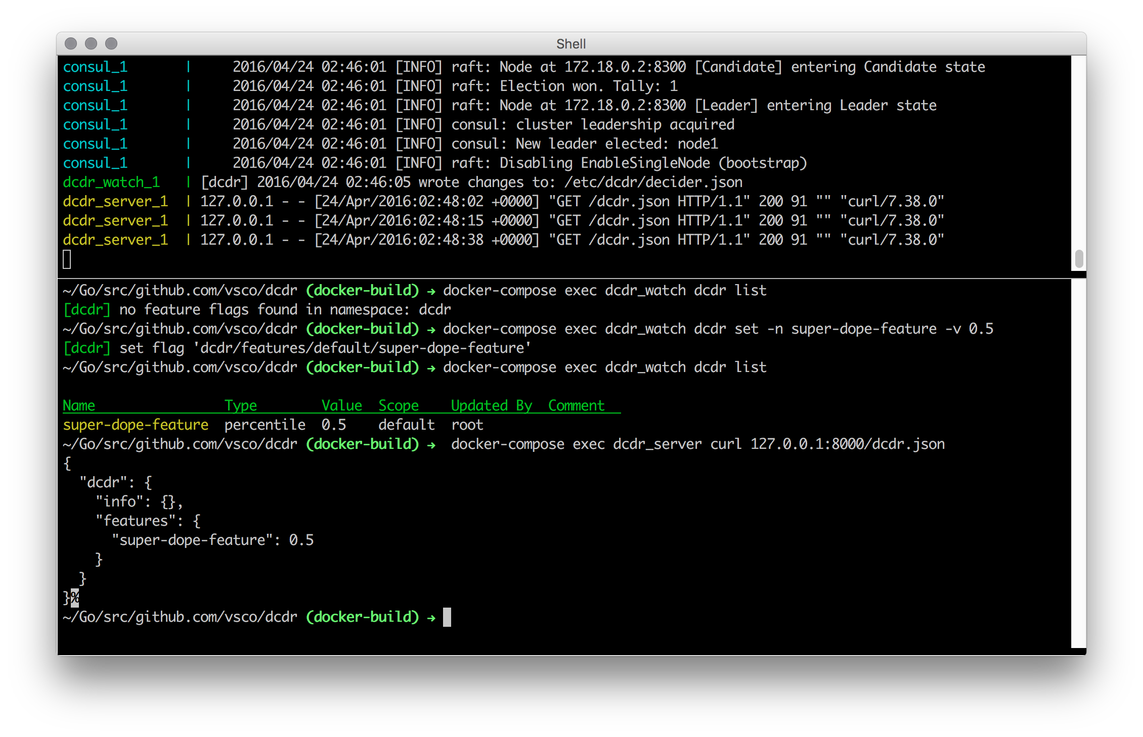Click the third gray zoom window button

[x=111, y=44]
